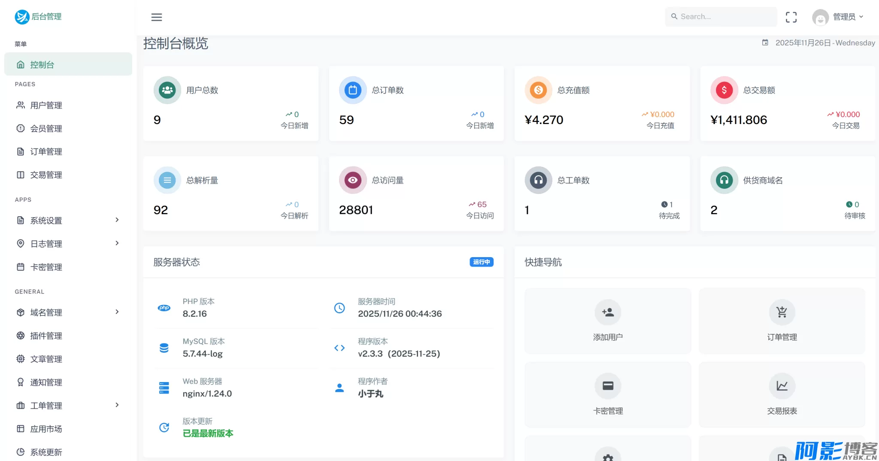The width and height of the screenshot is (879, 461).
Task: Click the 总访问量 eye icon
Action: 353,180
